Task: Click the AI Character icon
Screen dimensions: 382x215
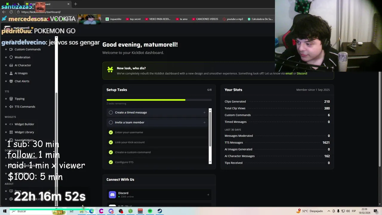Action: tap(11, 65)
